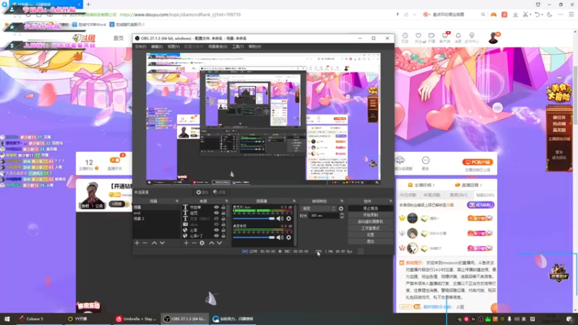The image size is (578, 325).
Task: Open OBS 编辑(E) menu
Action: coord(157,47)
